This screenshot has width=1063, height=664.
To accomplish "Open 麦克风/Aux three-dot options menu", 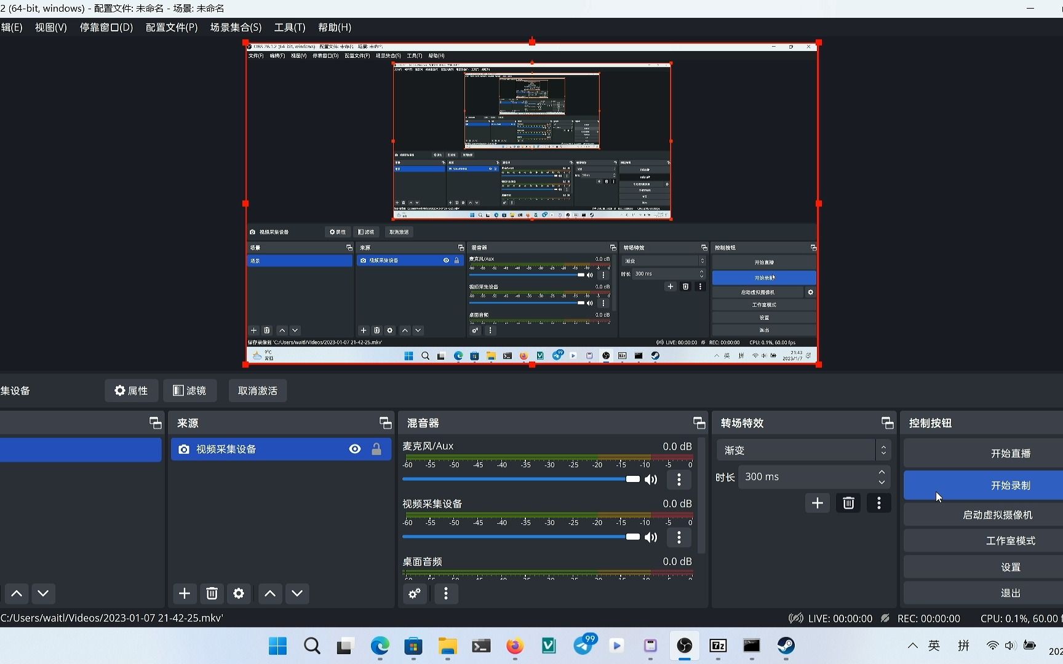I will [679, 480].
